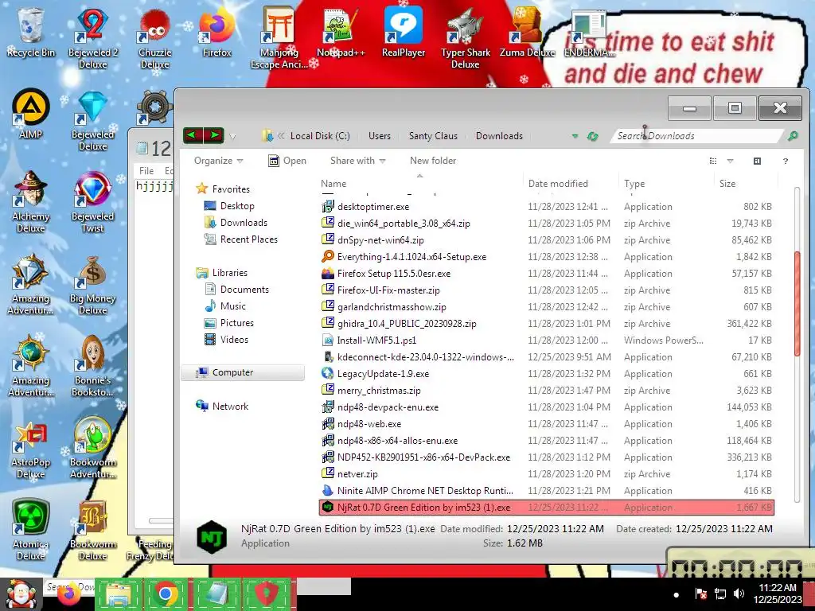Open the Organize dropdown menu

pyautogui.click(x=218, y=161)
